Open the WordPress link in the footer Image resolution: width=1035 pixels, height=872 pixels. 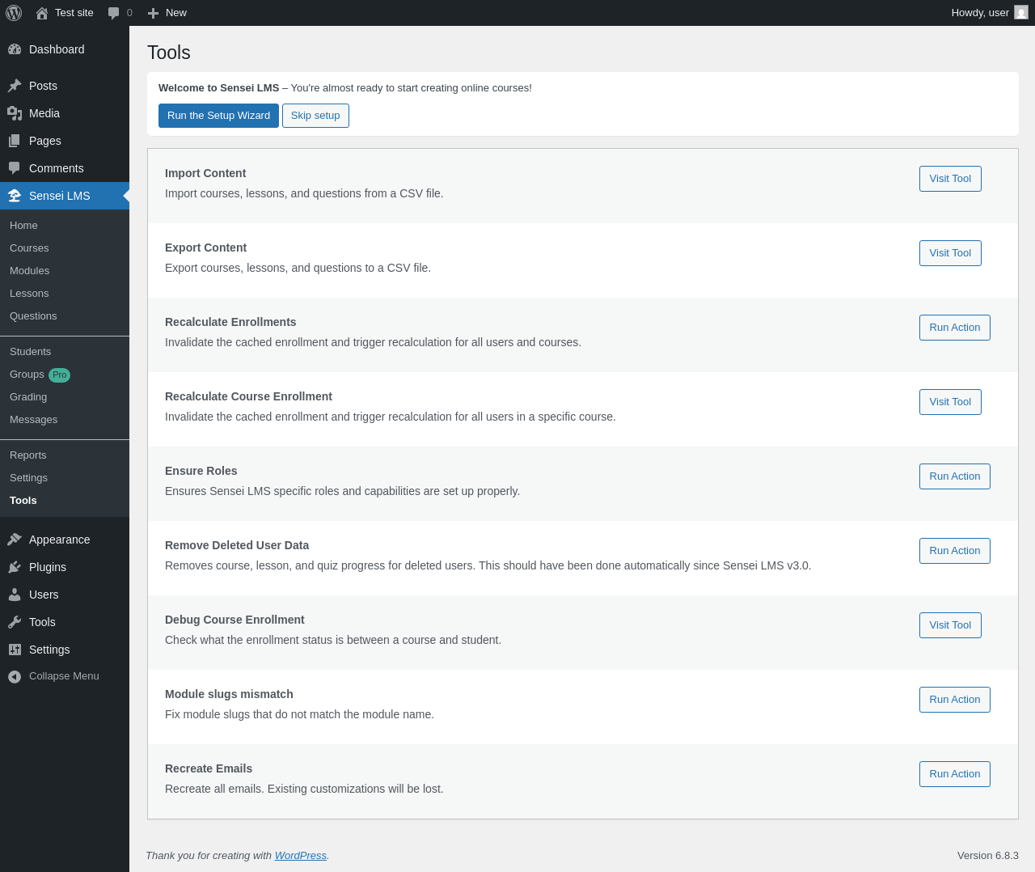tap(300, 856)
